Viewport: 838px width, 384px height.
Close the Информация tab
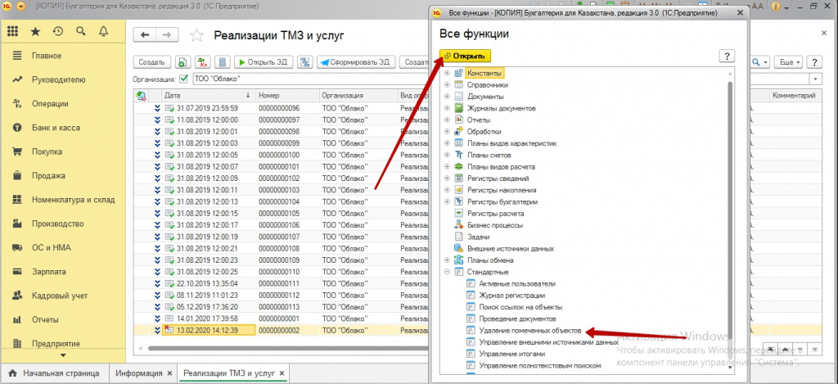170,373
